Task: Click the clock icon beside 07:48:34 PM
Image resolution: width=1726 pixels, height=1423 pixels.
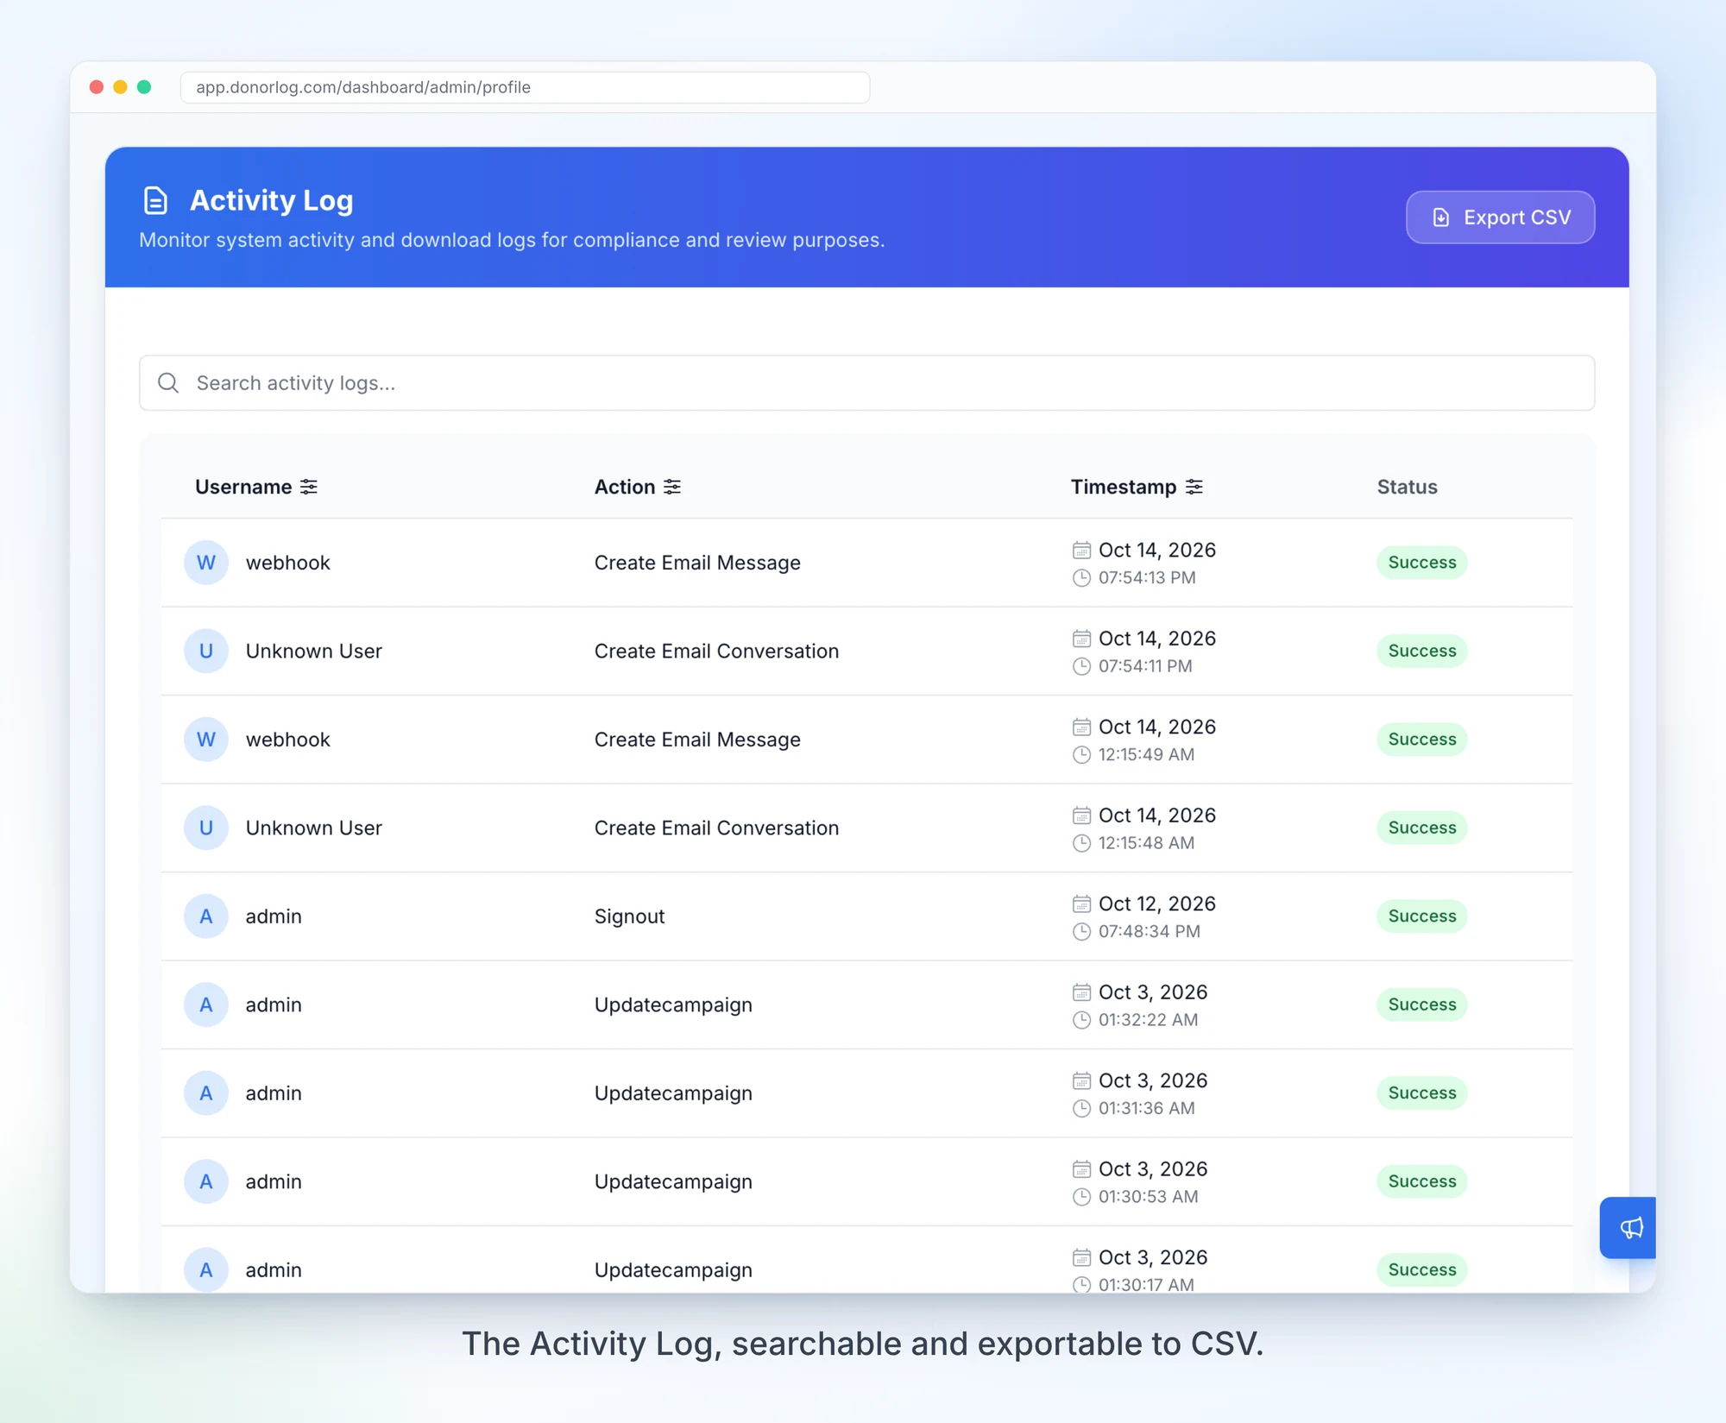Action: coord(1081,932)
